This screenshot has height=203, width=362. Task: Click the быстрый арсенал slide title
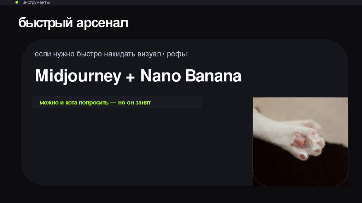click(73, 23)
